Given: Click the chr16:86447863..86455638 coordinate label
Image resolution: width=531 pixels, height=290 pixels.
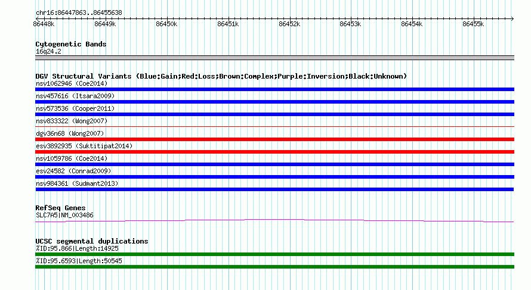Looking at the screenshot, I should click(x=79, y=13).
